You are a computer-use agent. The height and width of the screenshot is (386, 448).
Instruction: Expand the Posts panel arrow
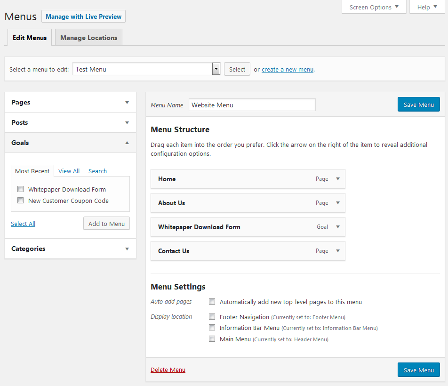click(x=127, y=122)
